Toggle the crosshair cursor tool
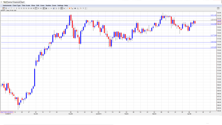 click(44, 8)
